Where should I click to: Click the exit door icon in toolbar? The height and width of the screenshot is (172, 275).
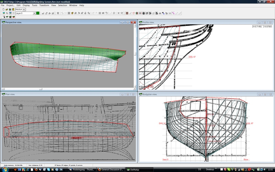[13, 9]
